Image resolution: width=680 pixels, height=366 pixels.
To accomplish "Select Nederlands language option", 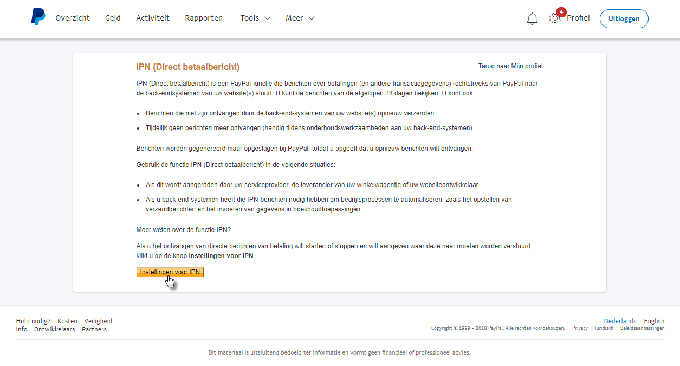I will coord(620,321).
